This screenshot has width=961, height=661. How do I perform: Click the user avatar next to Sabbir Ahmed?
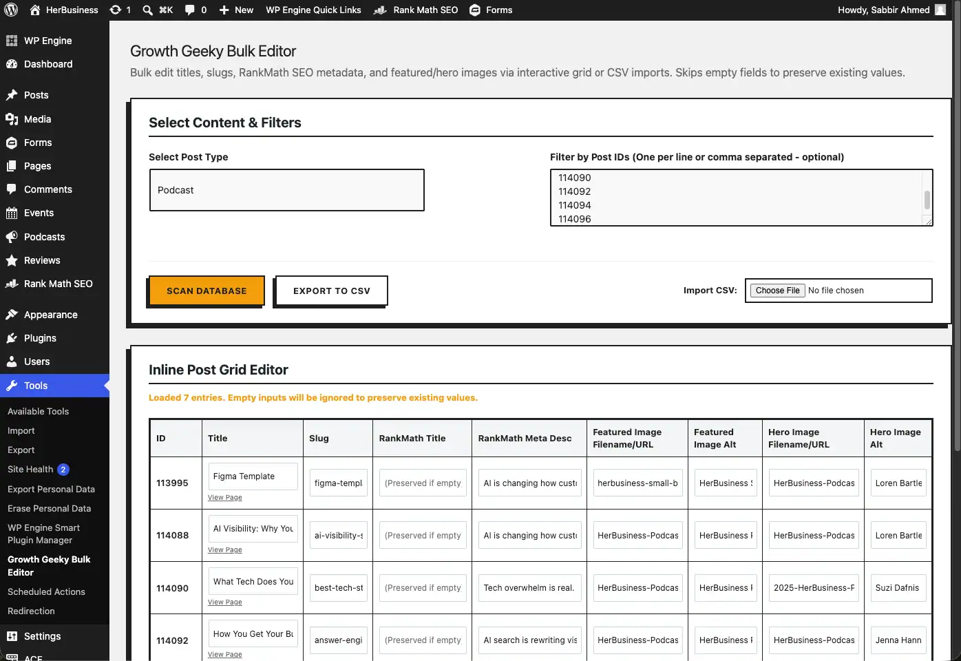(x=940, y=10)
